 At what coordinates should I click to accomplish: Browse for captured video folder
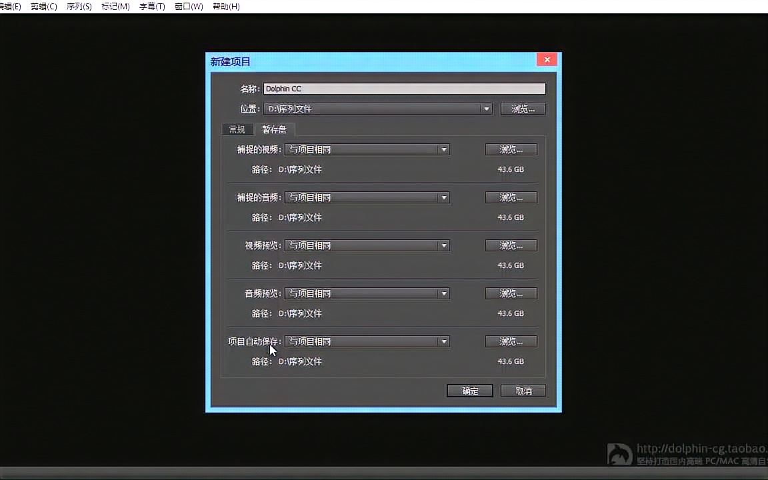(x=511, y=149)
